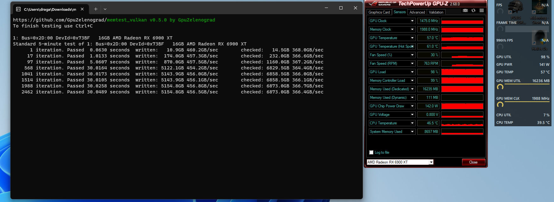Click the Republic of Gamers logo in GPU-Z
Viewport: 554px width, 202px height.
click(x=382, y=3)
